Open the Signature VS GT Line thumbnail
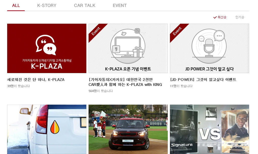Viewport: 258px width, 154px height. [209, 129]
